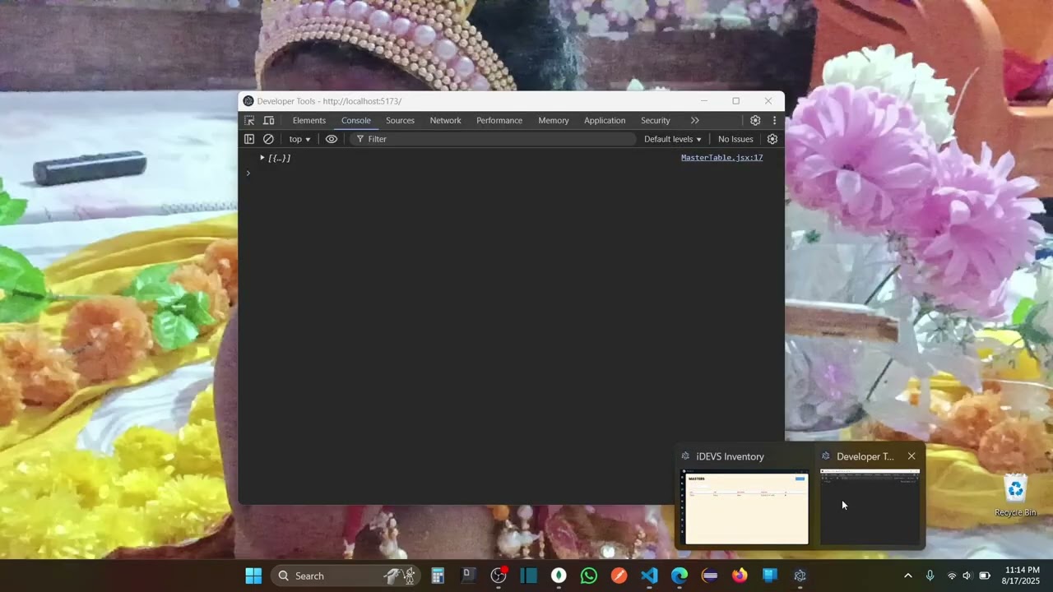
Task: Click the microphone tray icon
Action: click(930, 576)
